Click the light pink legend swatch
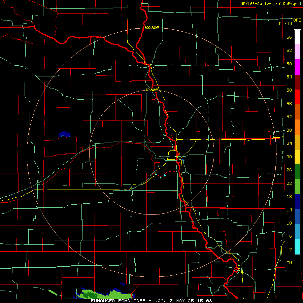The height and width of the screenshot is (303, 303). click(x=297, y=52)
